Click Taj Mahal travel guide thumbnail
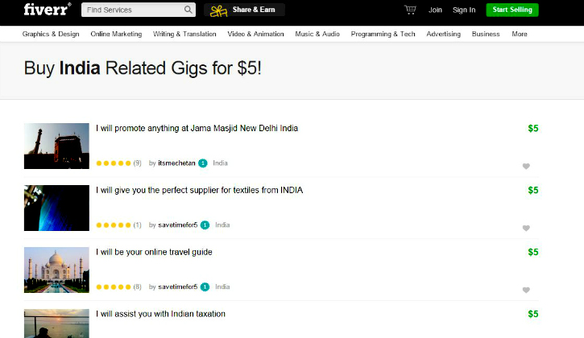The width and height of the screenshot is (584, 338). 56,270
